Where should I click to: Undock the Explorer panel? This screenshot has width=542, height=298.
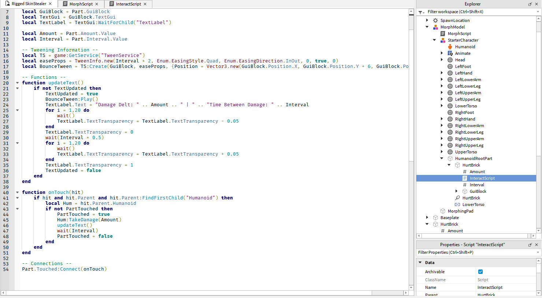pos(530,4)
